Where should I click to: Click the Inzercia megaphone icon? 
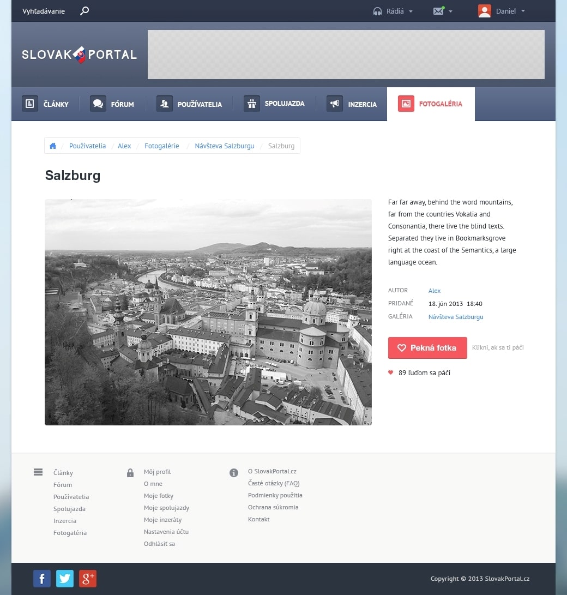pos(334,104)
